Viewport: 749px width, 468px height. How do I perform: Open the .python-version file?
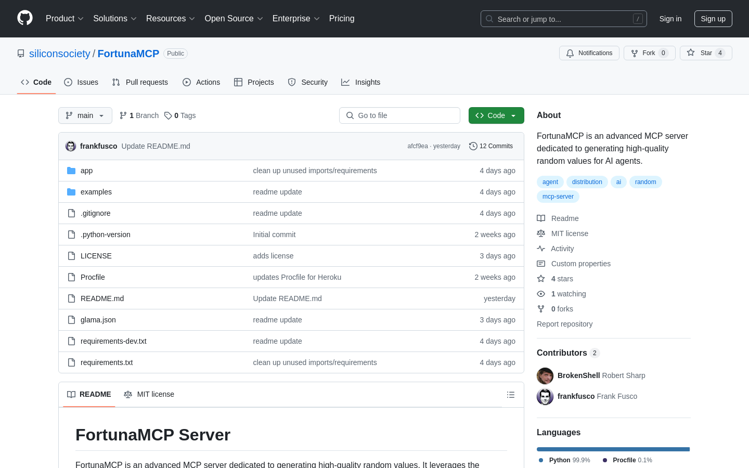coord(106,235)
